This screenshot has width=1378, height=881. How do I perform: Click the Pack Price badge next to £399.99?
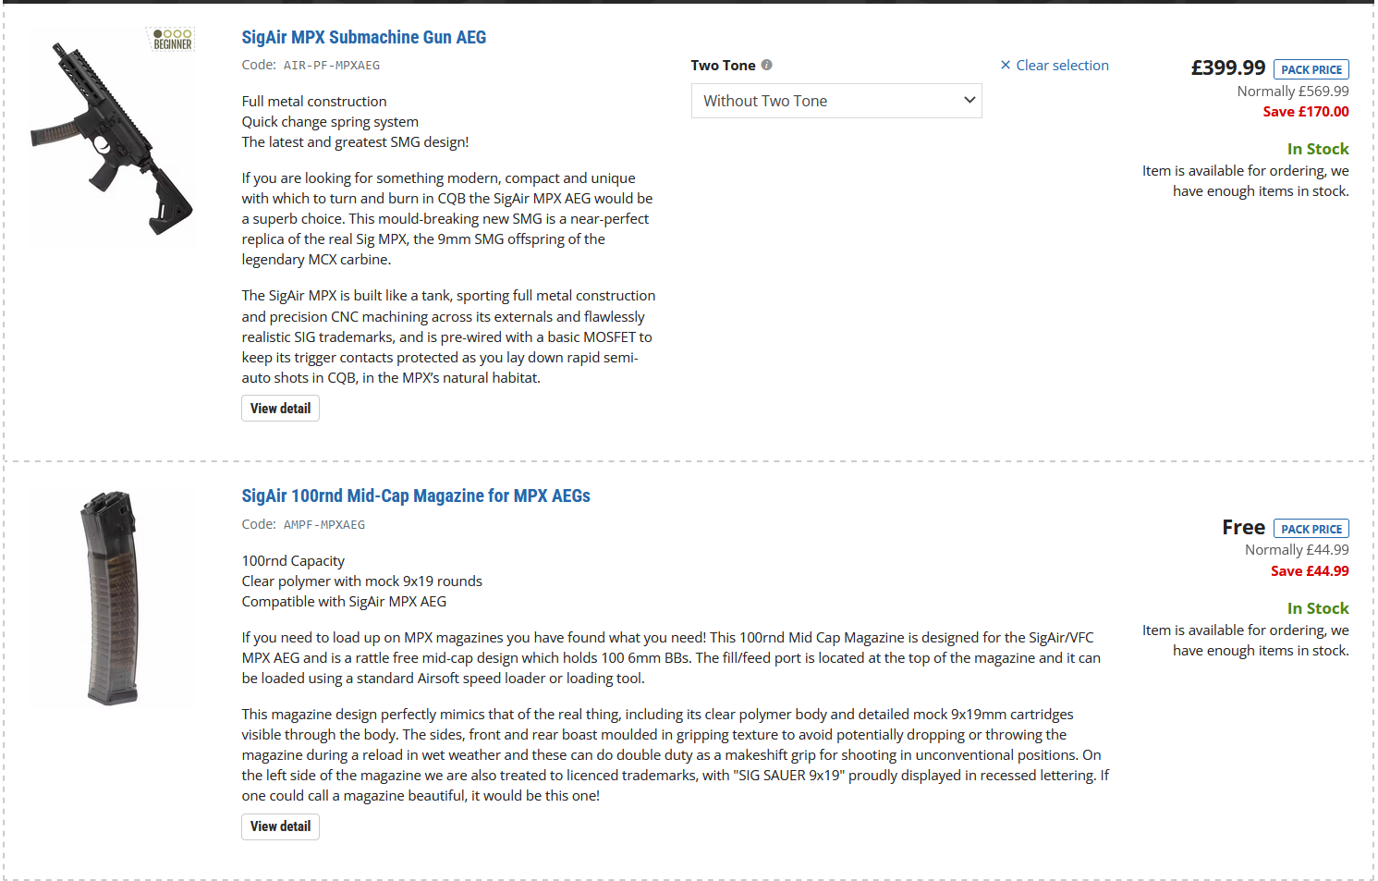1311,69
